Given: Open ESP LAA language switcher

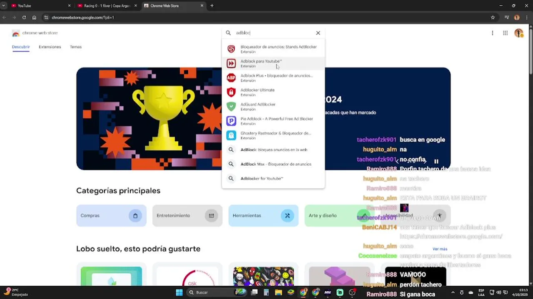Looking at the screenshot, I should [481, 292].
